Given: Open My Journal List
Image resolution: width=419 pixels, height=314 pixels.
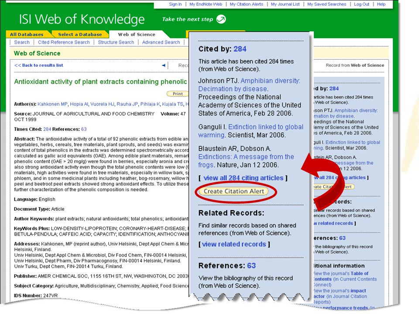Looking at the screenshot, I should pos(285,4).
